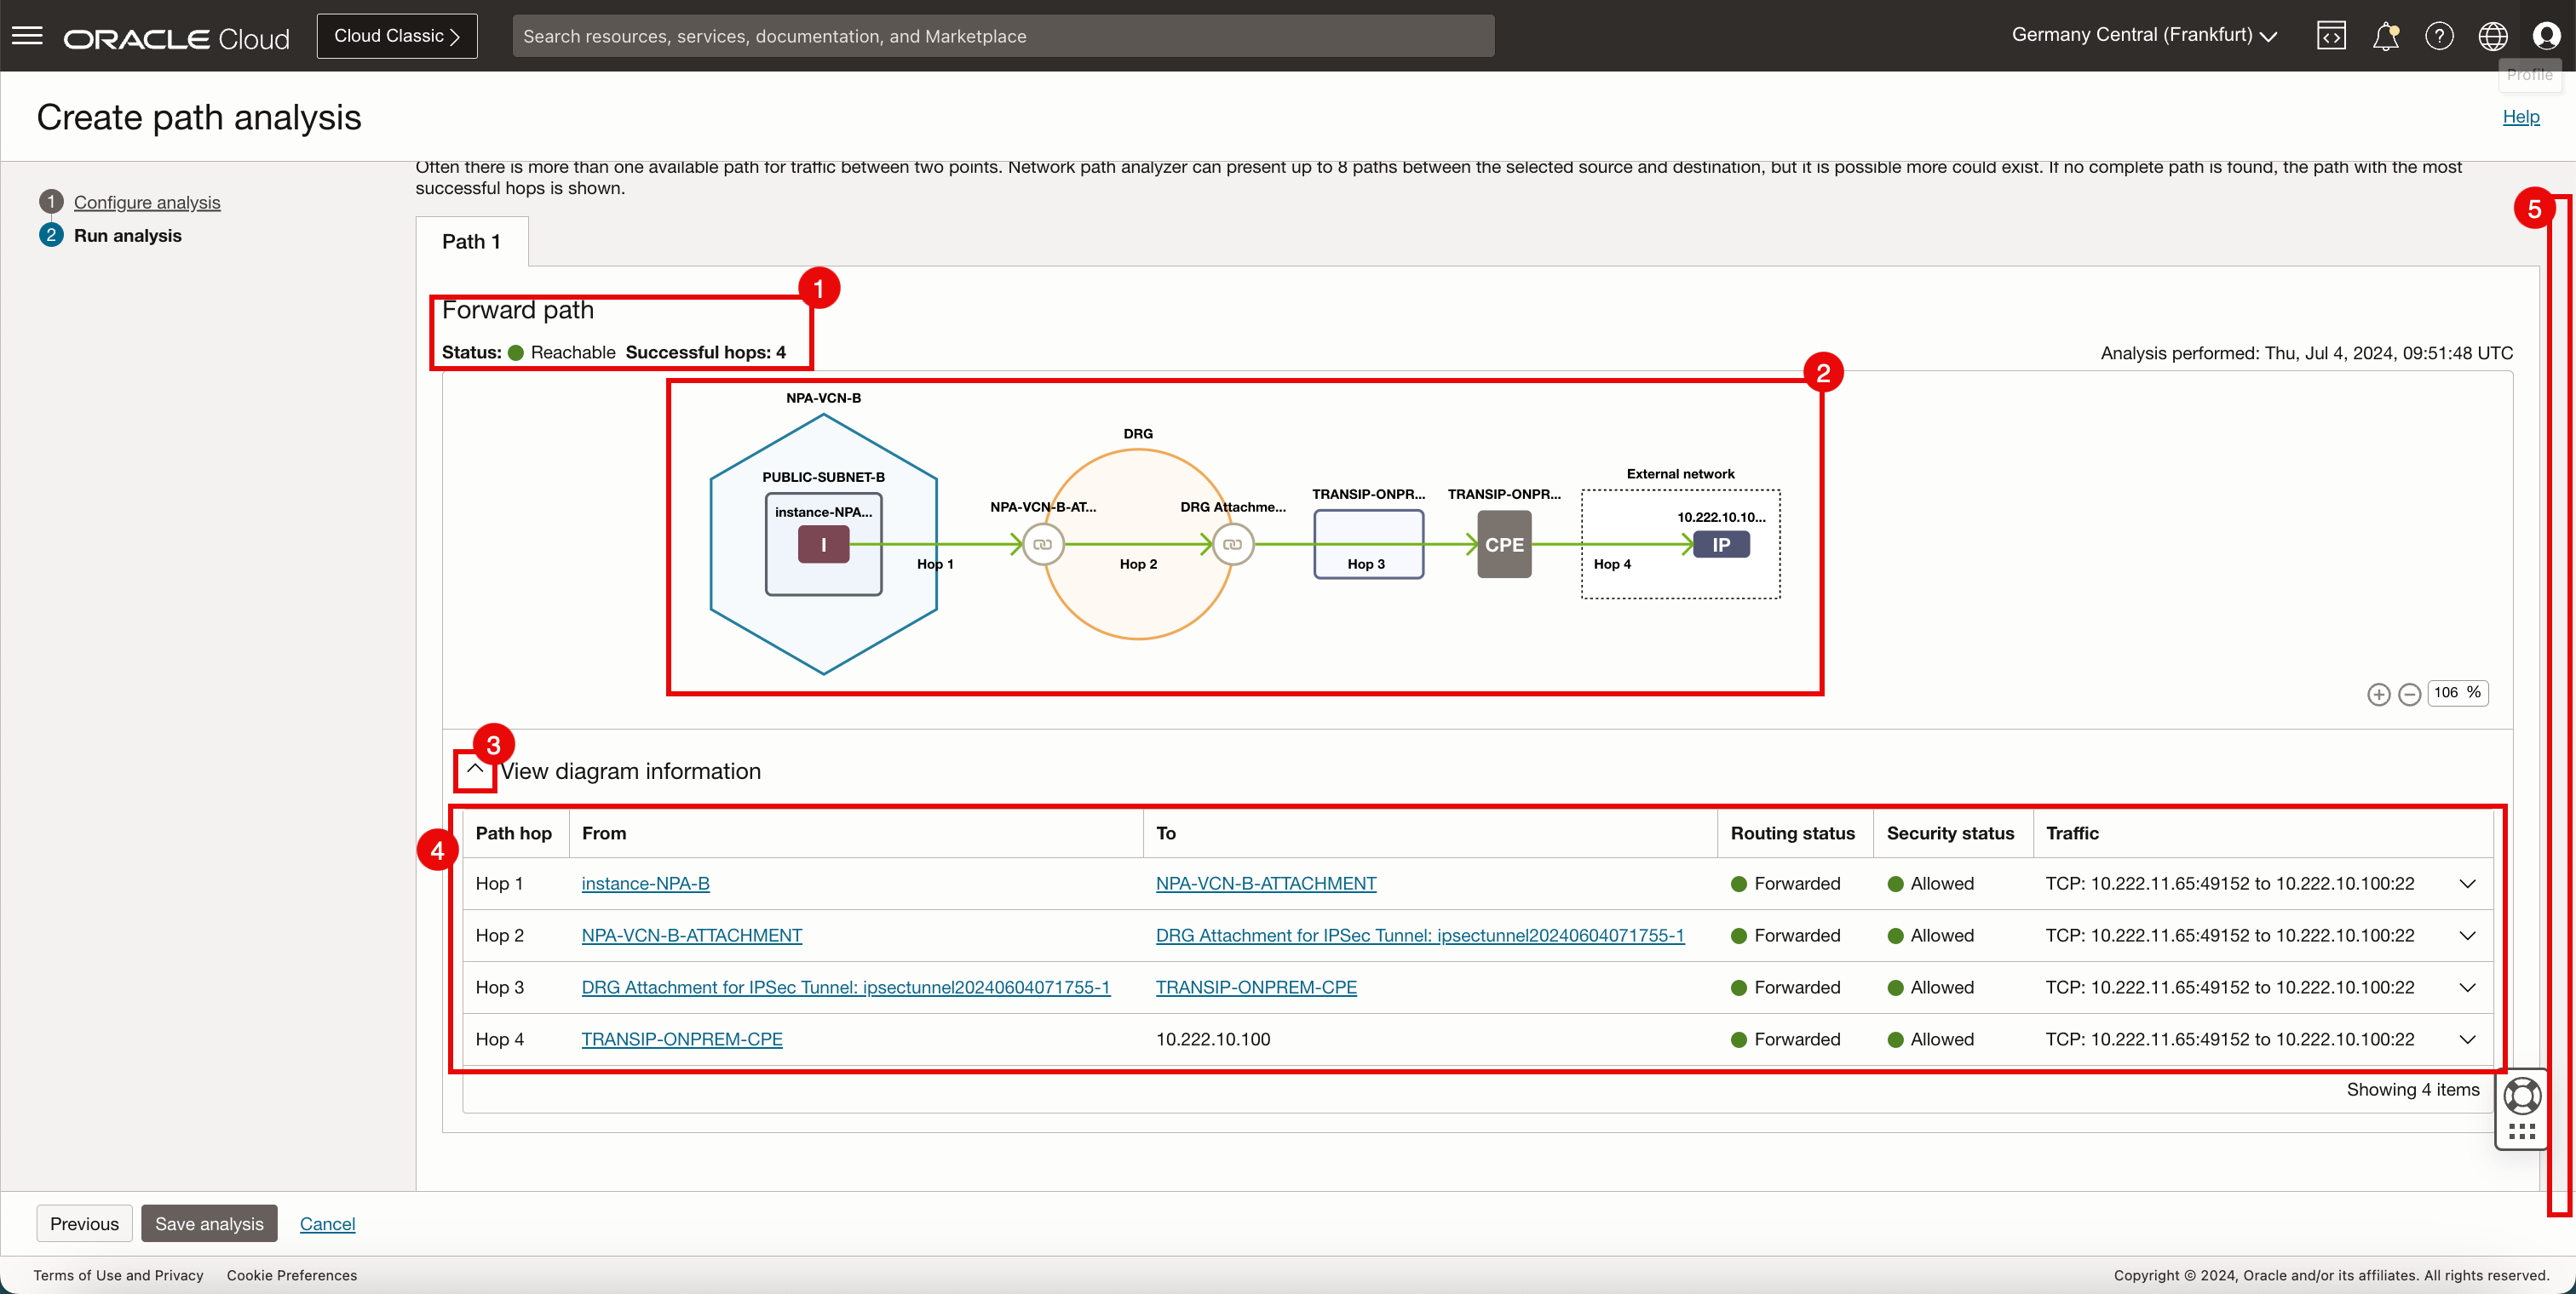The image size is (2576, 1294).
Task: Select the Path 1 tab
Action: 471,242
